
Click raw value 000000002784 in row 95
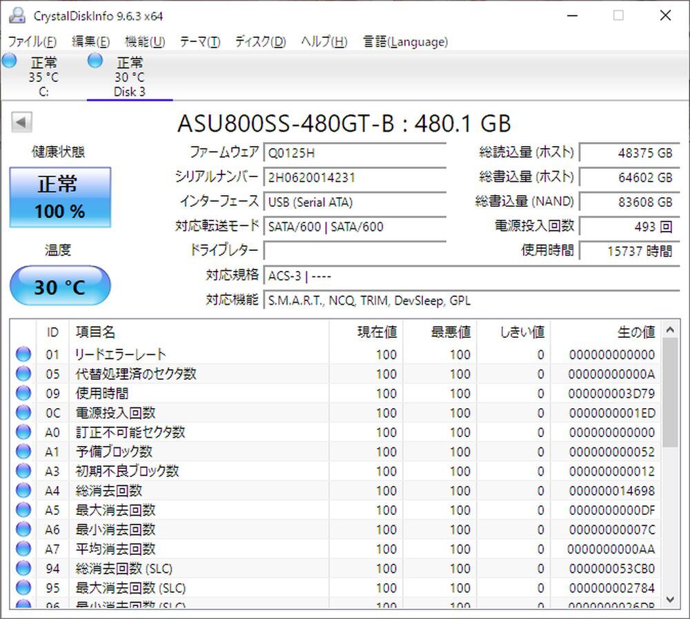611,588
